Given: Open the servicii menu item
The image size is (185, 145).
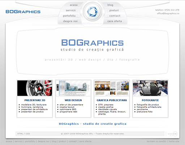Looking at the screenshot, I should coord(71,11).
